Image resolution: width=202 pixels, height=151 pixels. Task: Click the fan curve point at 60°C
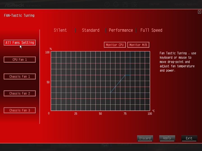[x=111, y=93]
